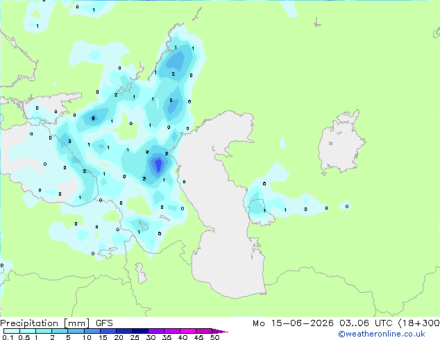Choose the 20–25 mm legend color swatch
This screenshot has width=440, height=340.
click(x=124, y=331)
